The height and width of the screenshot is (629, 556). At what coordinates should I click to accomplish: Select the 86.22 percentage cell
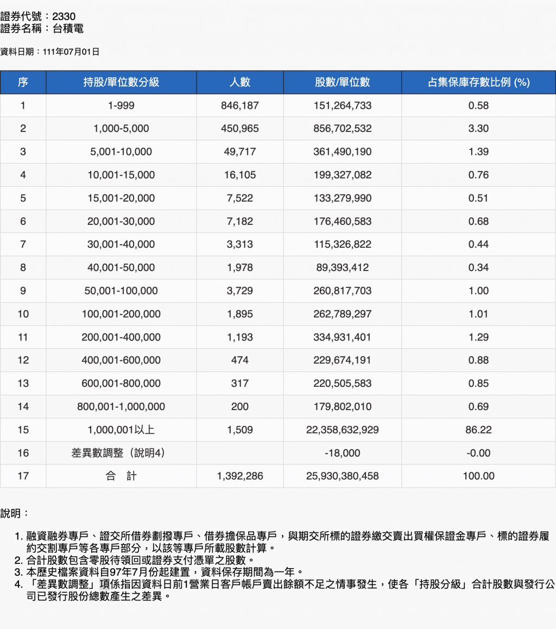(x=479, y=430)
